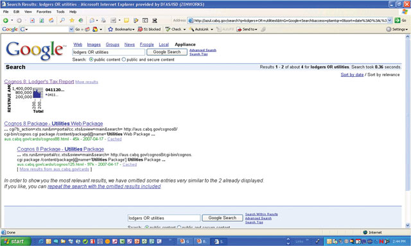Click the greyed AutoFill toolbar button
Image resolution: width=411 pixels, height=246 pixels.
point(225,29)
